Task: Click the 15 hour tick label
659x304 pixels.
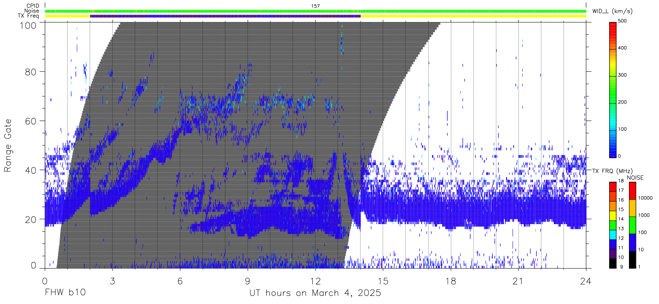Action: click(383, 280)
